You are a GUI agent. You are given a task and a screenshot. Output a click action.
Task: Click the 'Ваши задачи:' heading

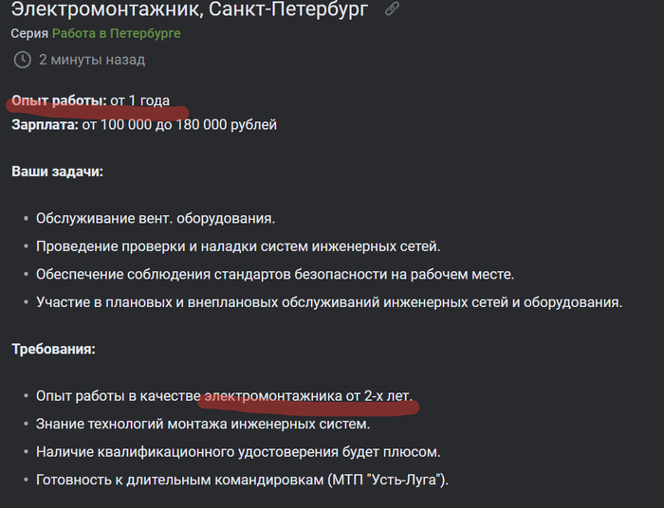point(57,172)
